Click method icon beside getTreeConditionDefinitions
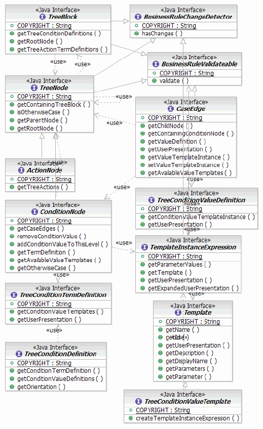The width and height of the screenshot is (263, 429). click(12, 34)
